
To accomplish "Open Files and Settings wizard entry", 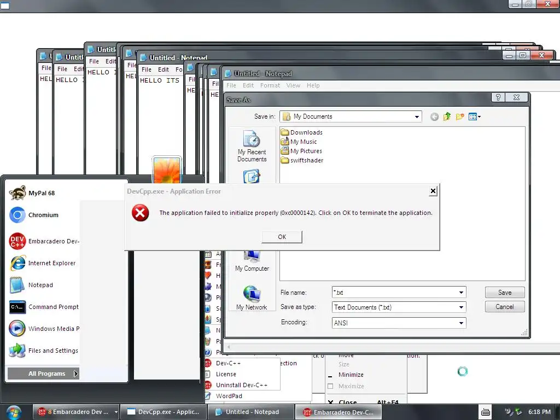I will click(x=43, y=351).
